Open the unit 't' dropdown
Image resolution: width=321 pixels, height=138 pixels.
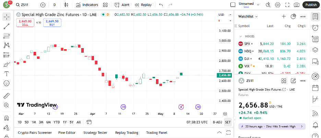click(x=225, y=20)
